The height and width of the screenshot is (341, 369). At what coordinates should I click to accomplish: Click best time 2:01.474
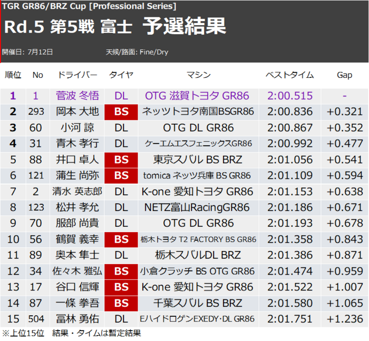[290, 271]
